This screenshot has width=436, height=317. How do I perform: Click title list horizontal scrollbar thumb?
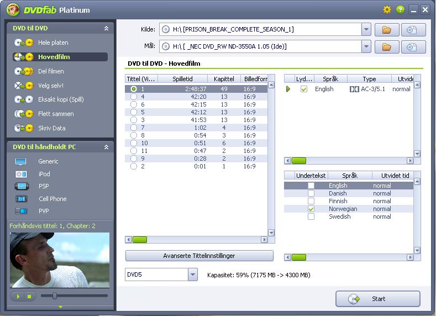pyautogui.click(x=140, y=240)
